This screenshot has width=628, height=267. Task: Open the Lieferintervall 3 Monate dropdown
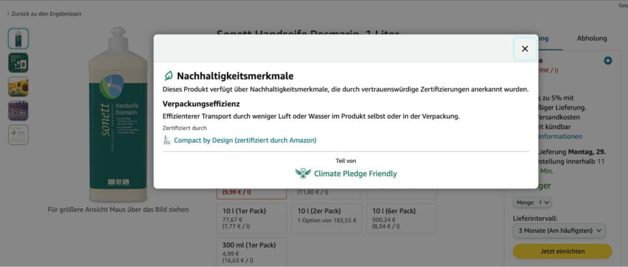click(559, 231)
